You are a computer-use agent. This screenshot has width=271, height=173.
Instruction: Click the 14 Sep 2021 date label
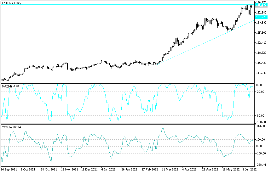coord(9,169)
